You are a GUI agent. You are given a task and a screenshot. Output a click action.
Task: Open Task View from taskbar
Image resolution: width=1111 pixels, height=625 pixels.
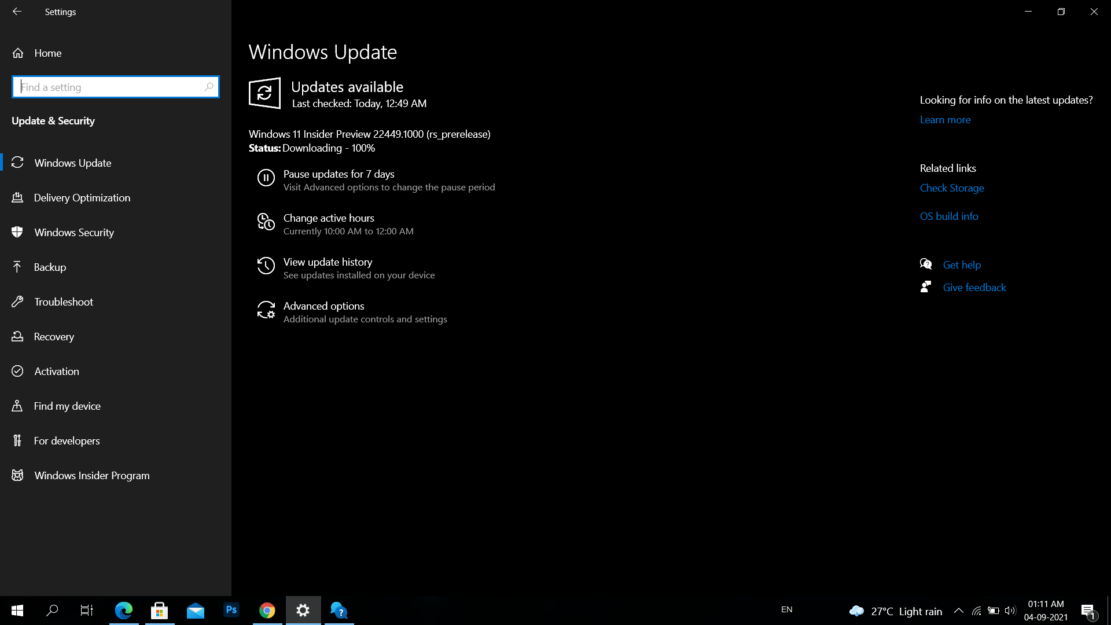(x=87, y=611)
